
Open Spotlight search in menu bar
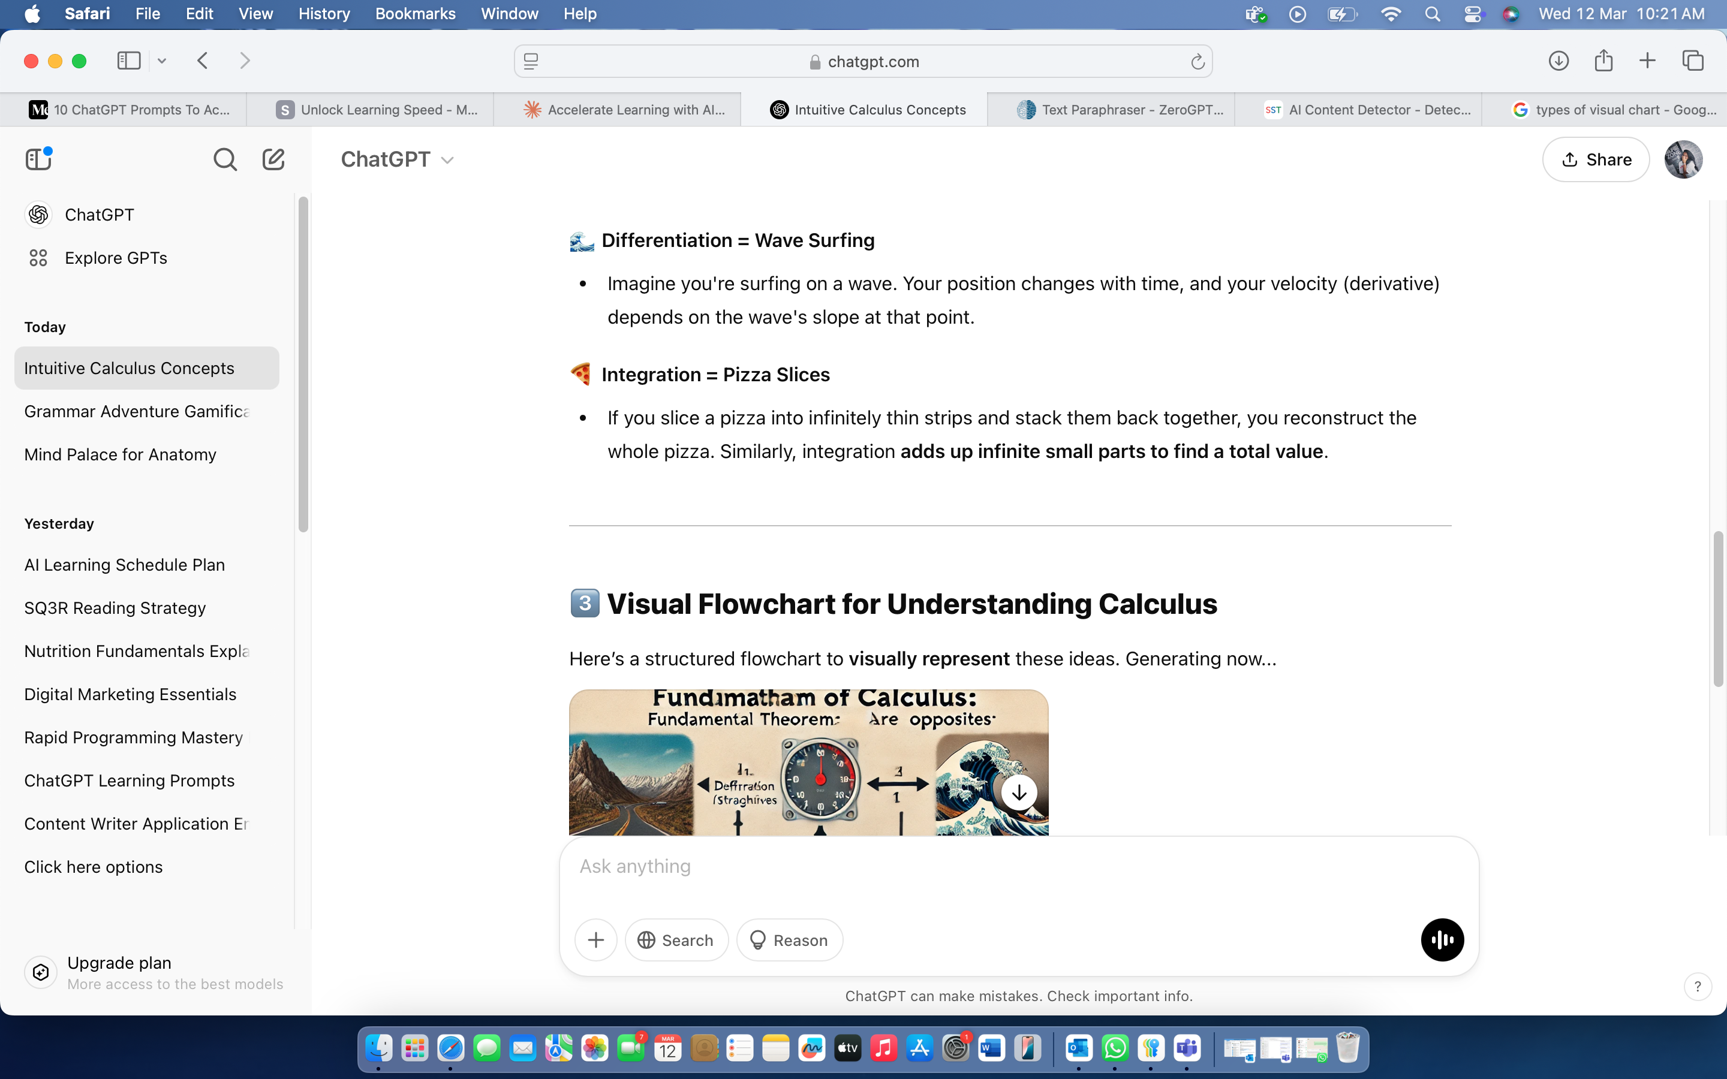tap(1432, 14)
